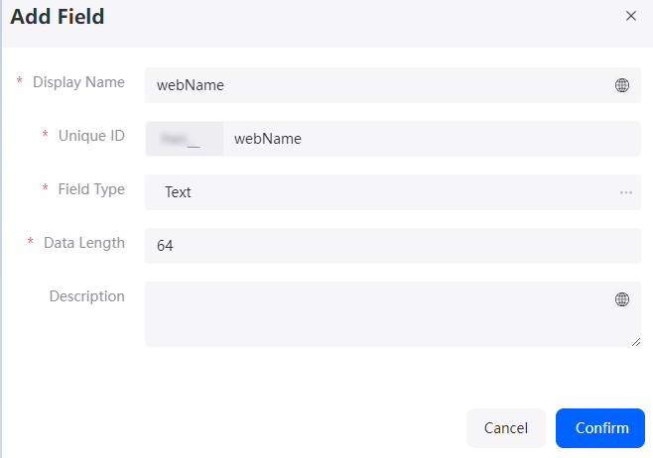Click the Display Name label
This screenshot has width=653, height=458.
pyautogui.click(x=78, y=82)
